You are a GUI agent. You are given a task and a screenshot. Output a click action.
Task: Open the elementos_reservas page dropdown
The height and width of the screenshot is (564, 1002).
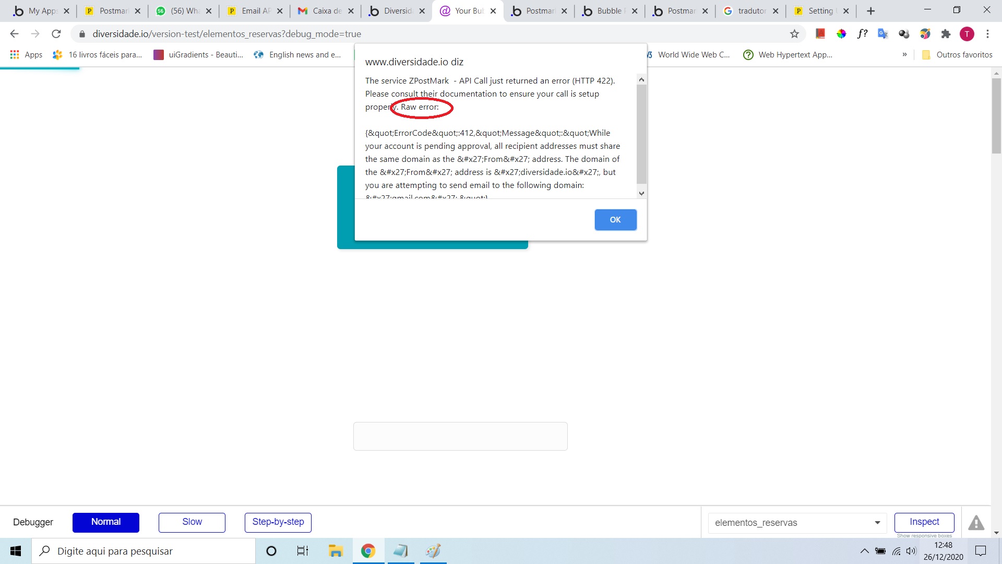tap(797, 523)
